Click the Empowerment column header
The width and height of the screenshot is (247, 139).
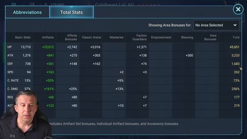tap(161, 37)
